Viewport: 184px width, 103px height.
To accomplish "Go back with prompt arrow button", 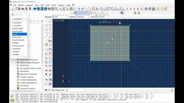I will coord(46,90).
